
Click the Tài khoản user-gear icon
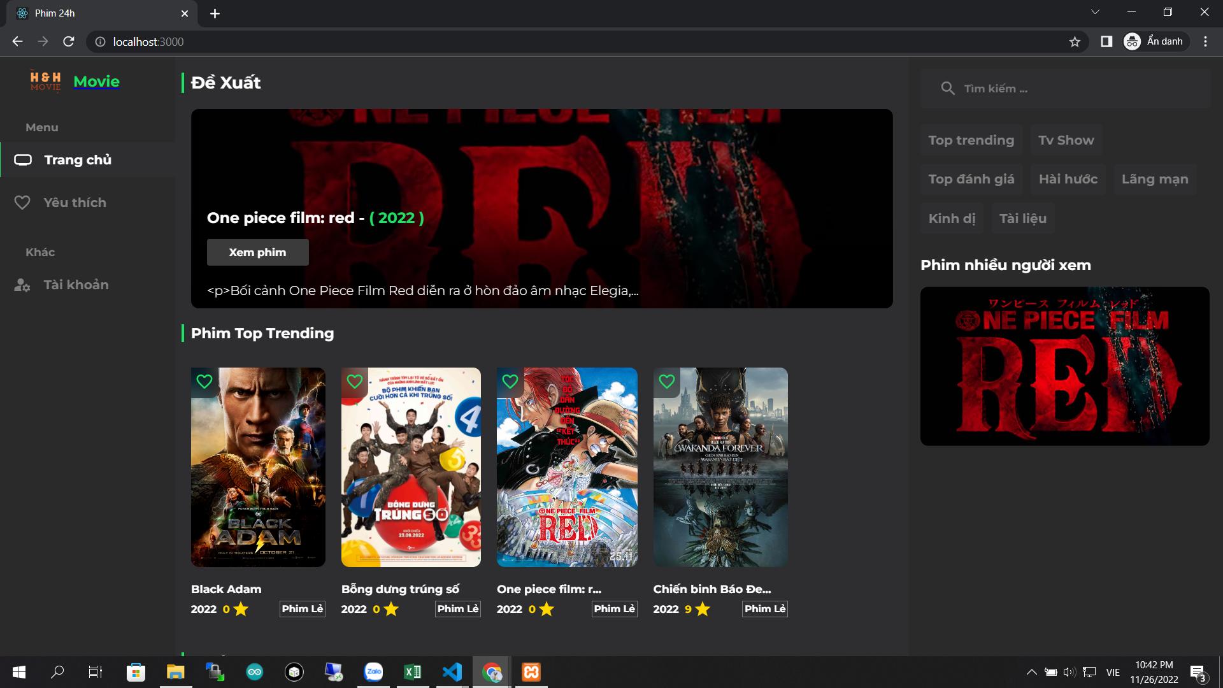[22, 285]
